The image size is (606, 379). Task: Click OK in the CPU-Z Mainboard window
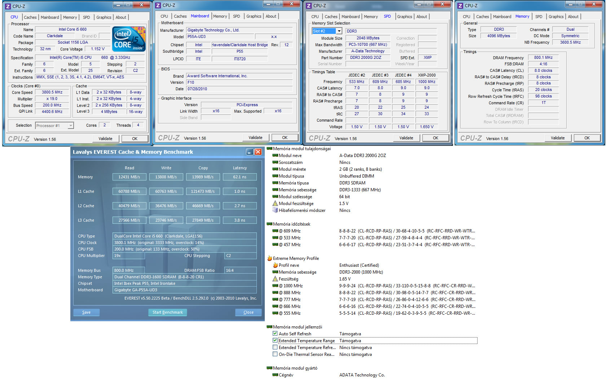(285, 138)
